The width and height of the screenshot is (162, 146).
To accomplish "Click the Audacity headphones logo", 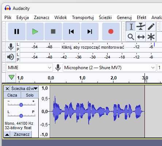I will [x=8, y=8].
